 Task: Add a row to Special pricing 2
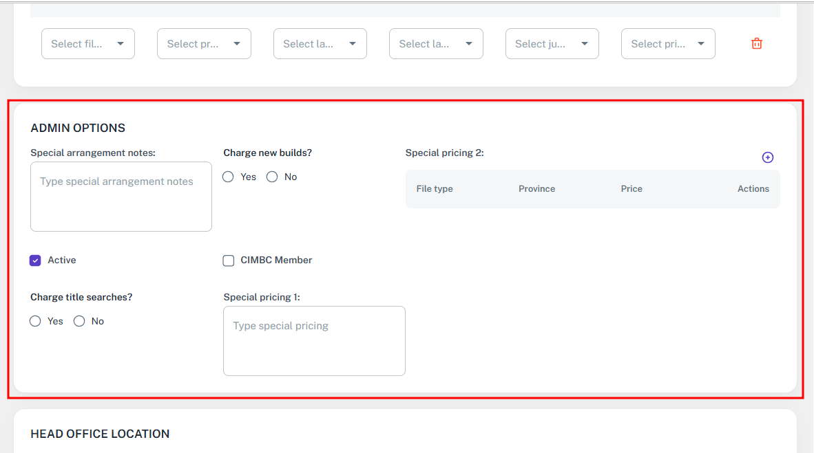point(767,157)
